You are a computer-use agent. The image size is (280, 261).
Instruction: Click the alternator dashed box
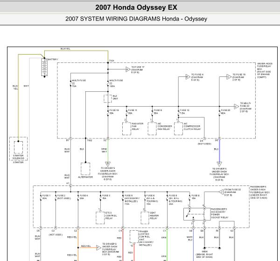[85, 169]
